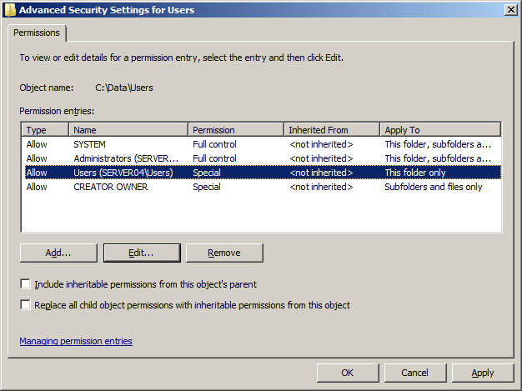Select the SYSTEM permission entry
Viewport: 522px width, 391px height.
click(x=263, y=144)
